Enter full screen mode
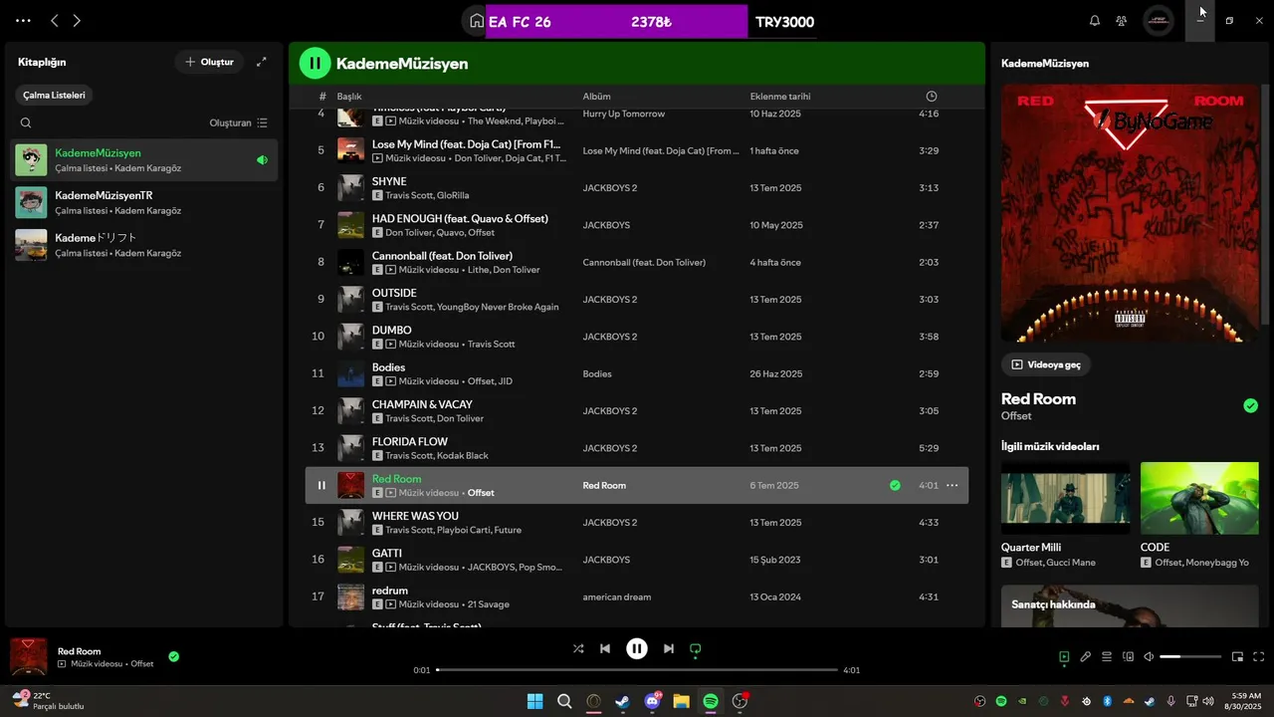 [x=1258, y=656]
